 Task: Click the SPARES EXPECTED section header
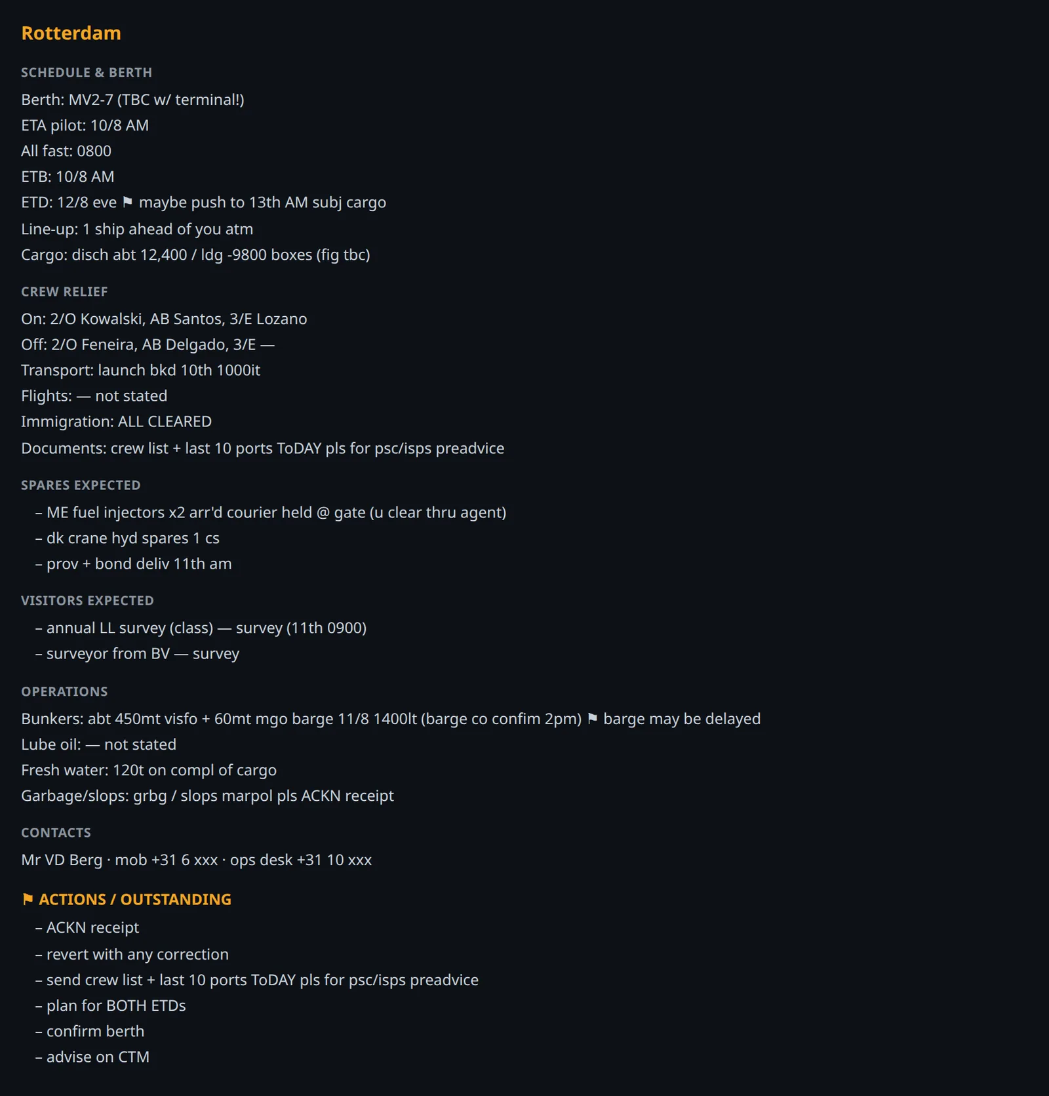click(x=81, y=485)
